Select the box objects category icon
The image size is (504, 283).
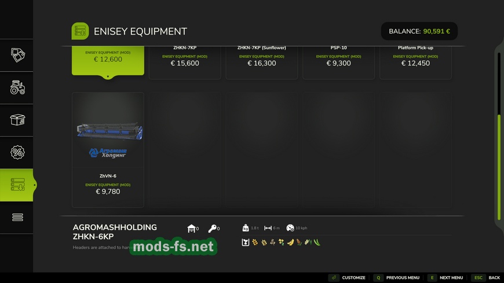(17, 120)
